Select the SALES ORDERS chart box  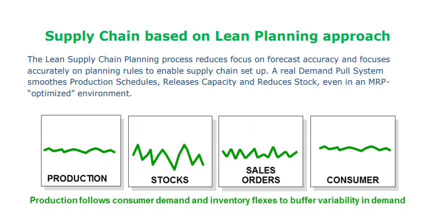[x=260, y=151]
